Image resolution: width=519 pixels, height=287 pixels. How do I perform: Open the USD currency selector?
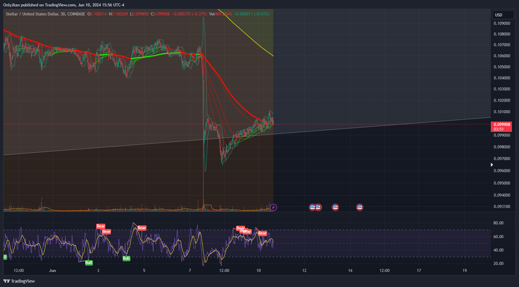coord(503,15)
